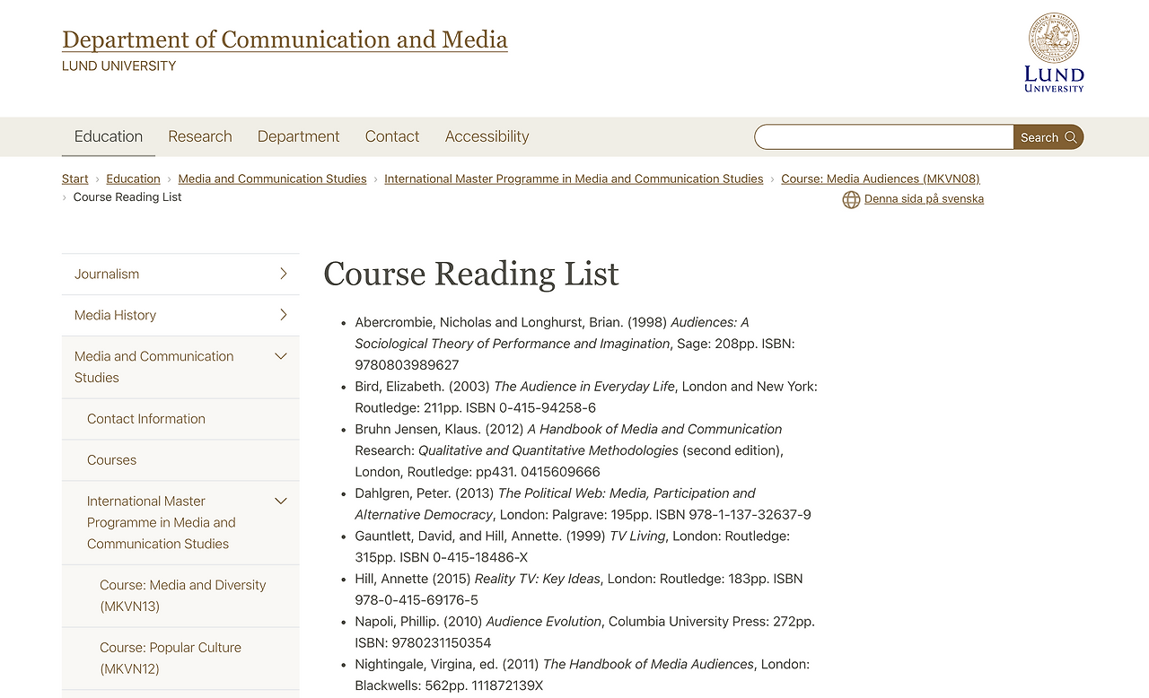Screen dimensions: 1149x698
Task: Click the Bird, Elizabeth (2003) entry
Action: [586, 397]
